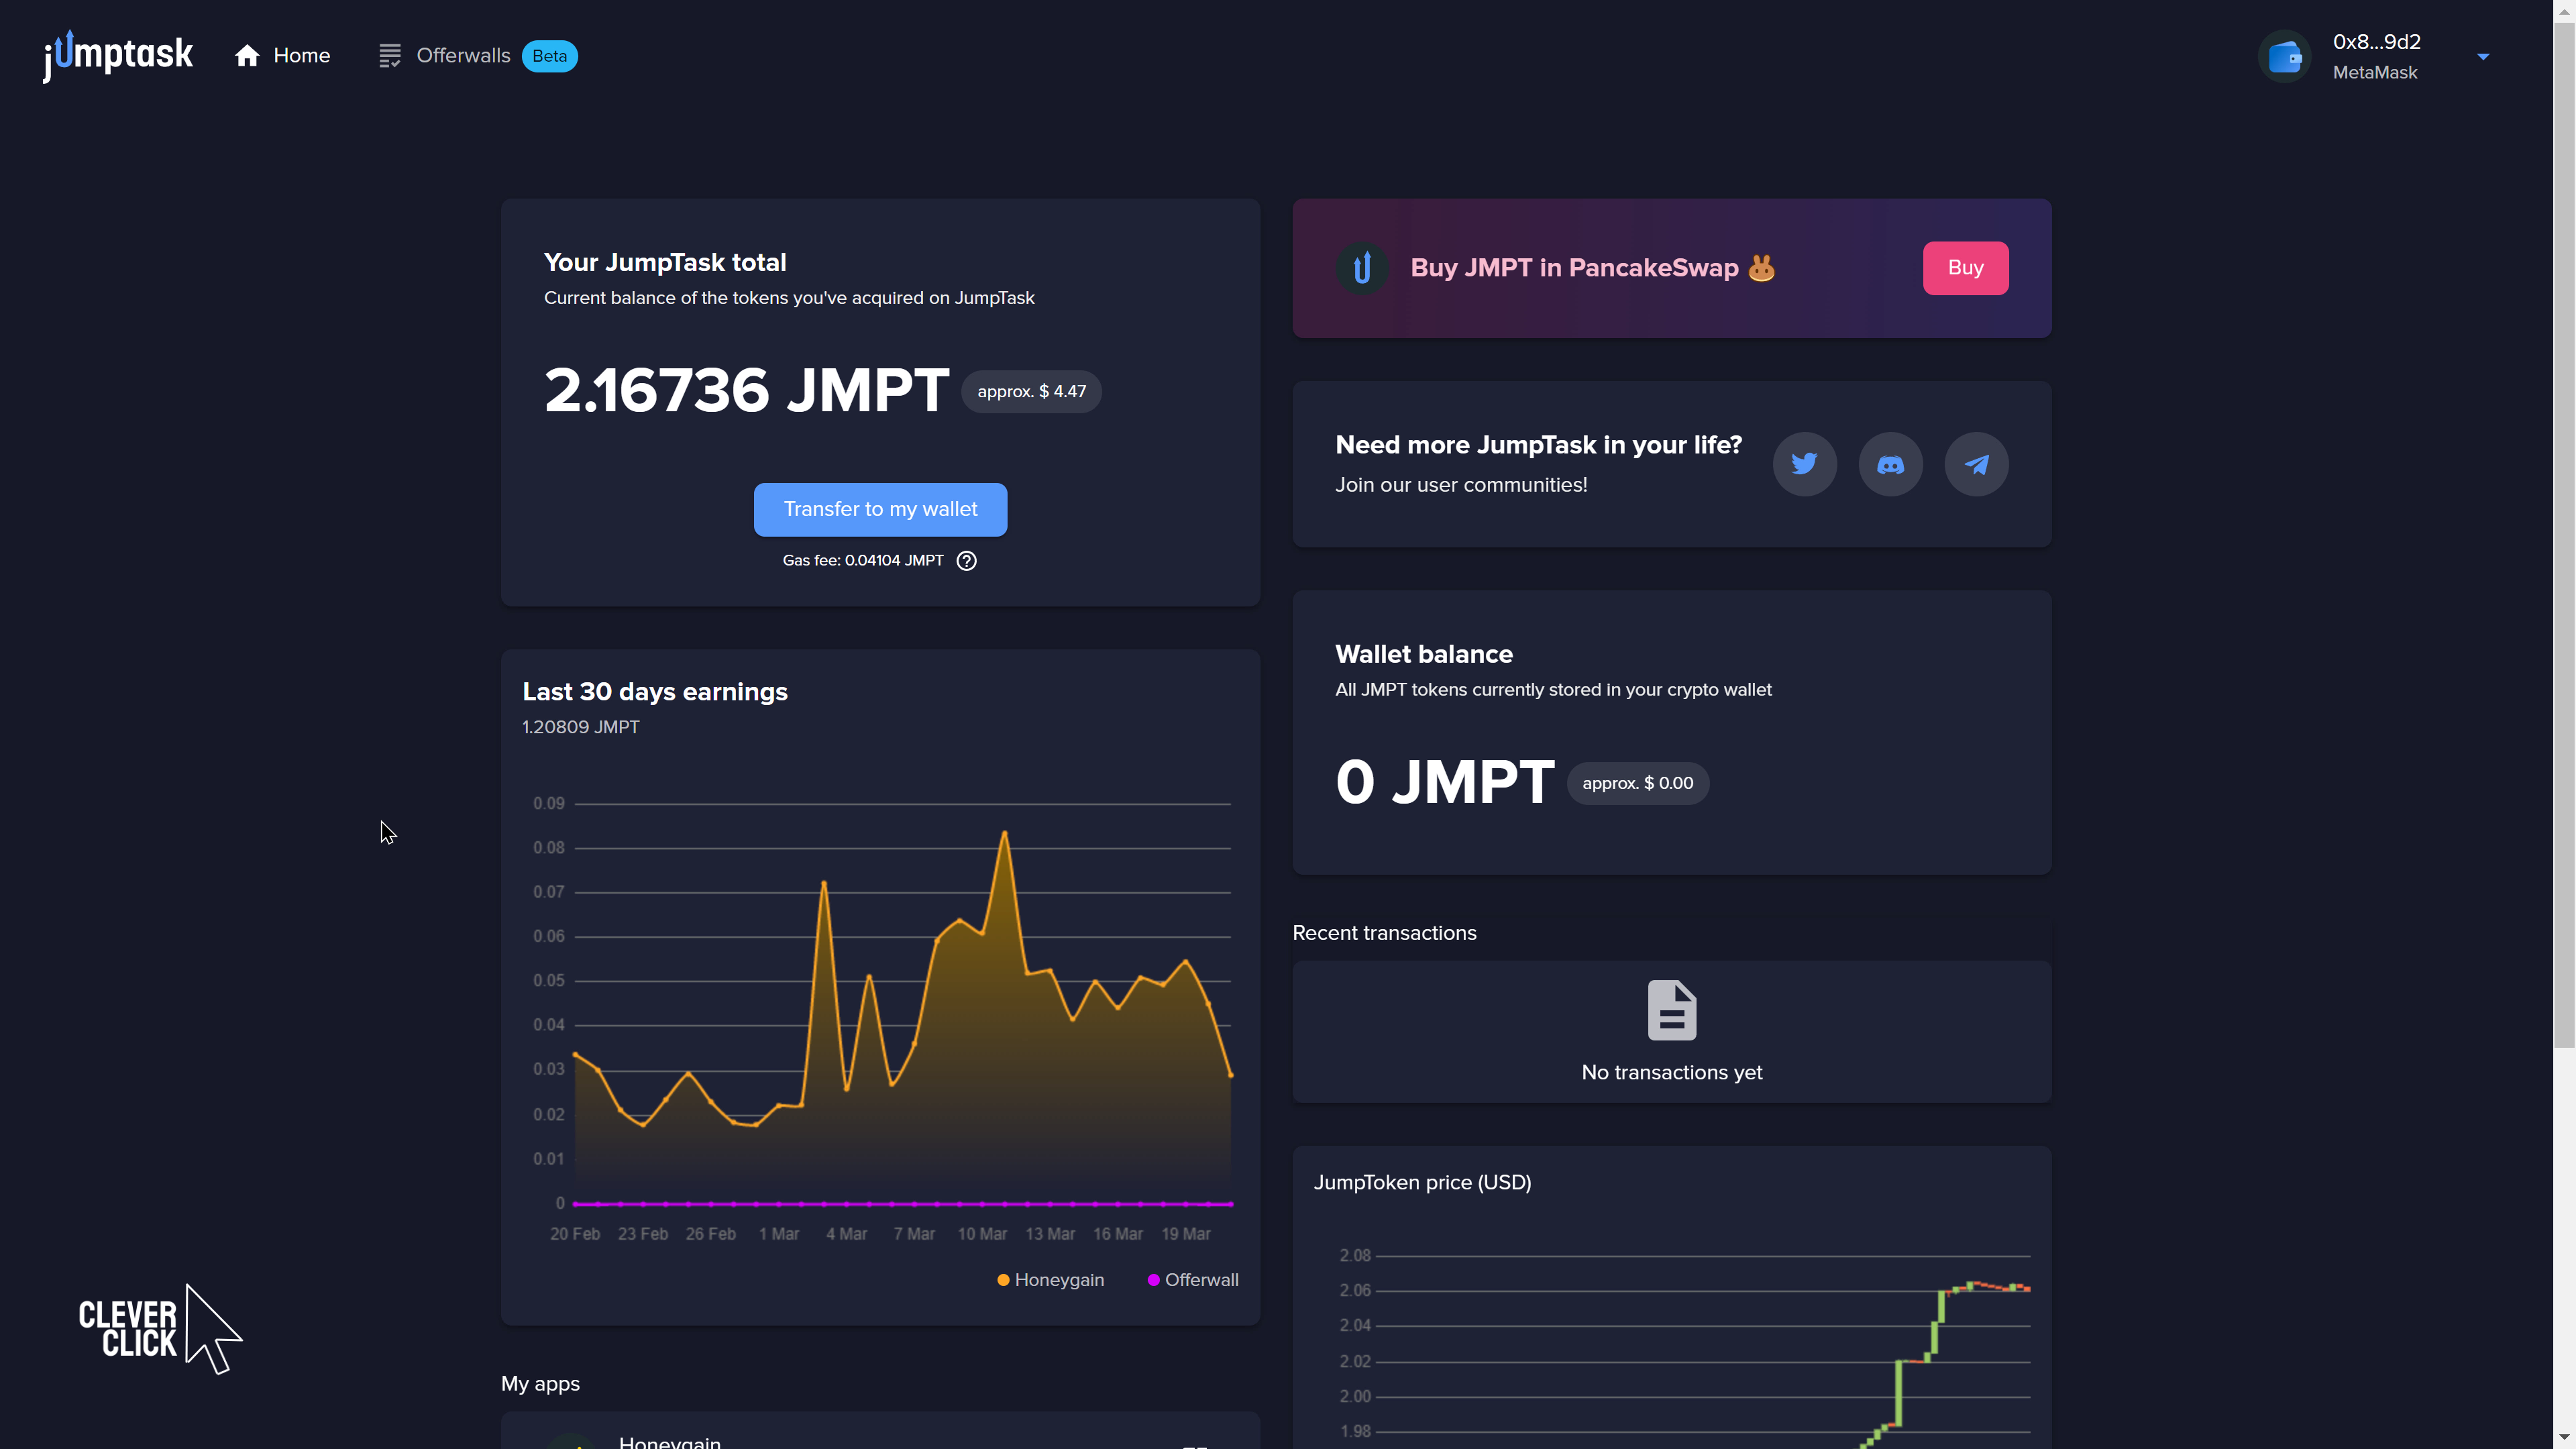Click the JMPT token icon in banner
The image size is (2576, 1449).
(1362, 268)
